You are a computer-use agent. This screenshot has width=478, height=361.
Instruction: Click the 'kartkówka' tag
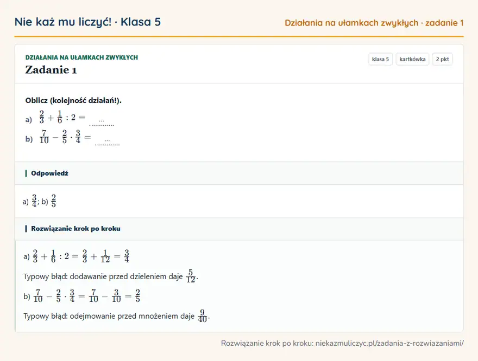click(412, 59)
